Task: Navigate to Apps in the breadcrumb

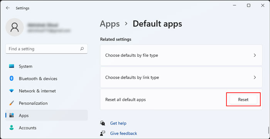Action: (110, 24)
